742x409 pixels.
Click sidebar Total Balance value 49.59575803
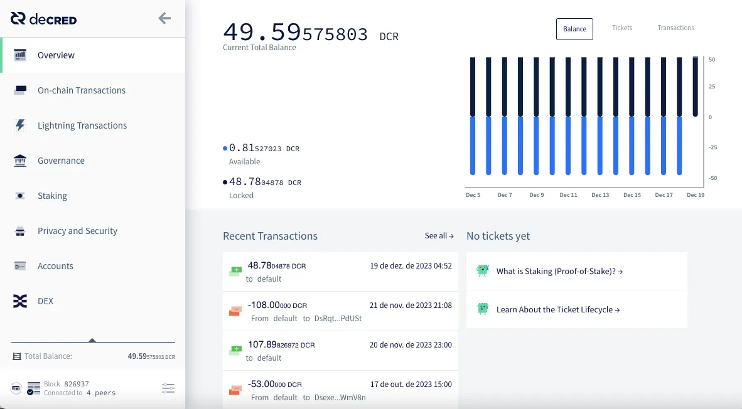point(151,356)
